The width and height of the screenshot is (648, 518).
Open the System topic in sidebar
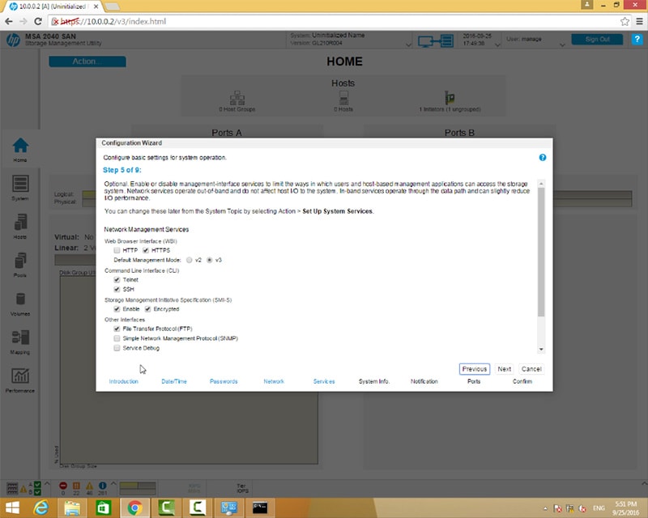(20, 187)
